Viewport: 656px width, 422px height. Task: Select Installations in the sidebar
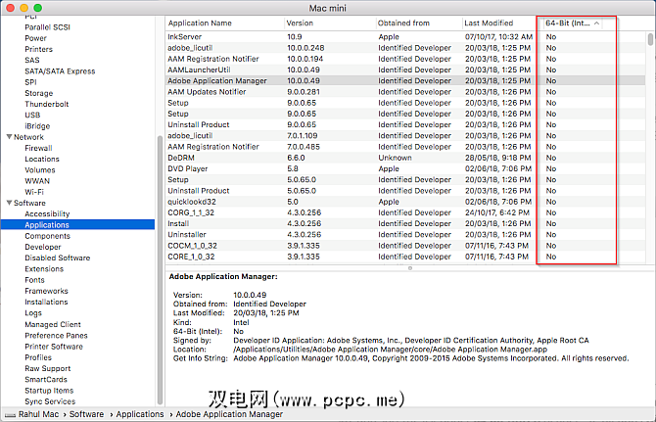tap(46, 302)
